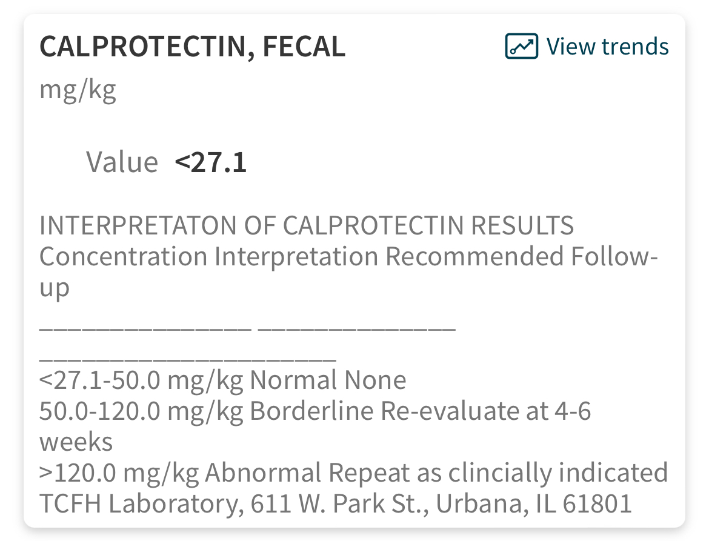Open the View trends link text
The height and width of the screenshot is (541, 709).
[607, 47]
